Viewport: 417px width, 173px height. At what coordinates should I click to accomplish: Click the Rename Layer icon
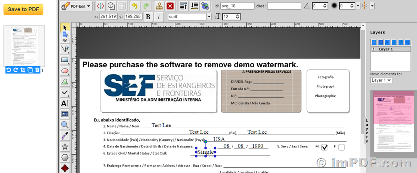click(x=387, y=42)
